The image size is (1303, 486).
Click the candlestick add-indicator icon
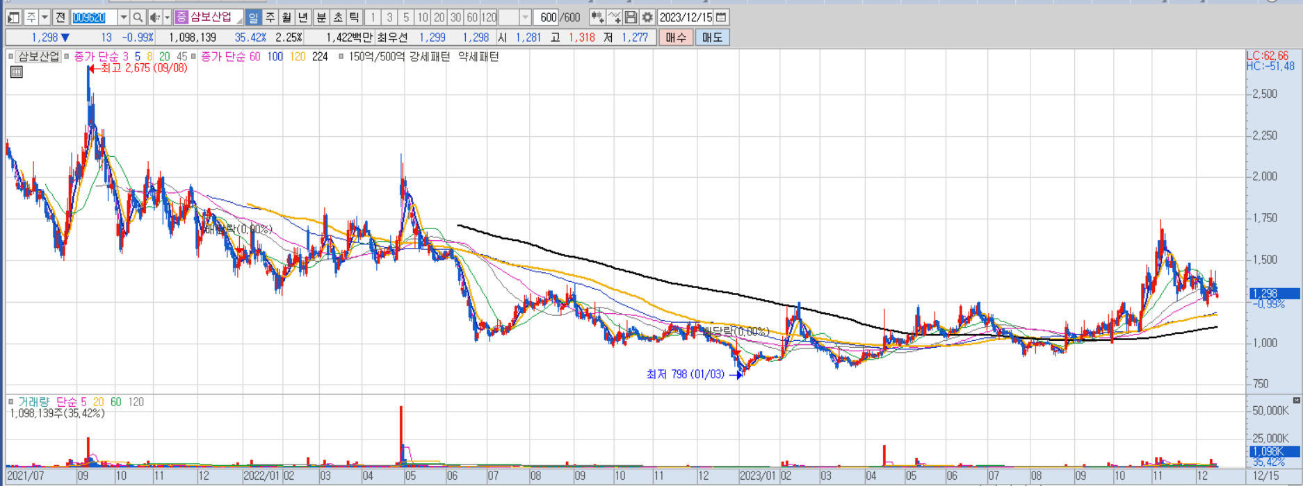pyautogui.click(x=597, y=17)
